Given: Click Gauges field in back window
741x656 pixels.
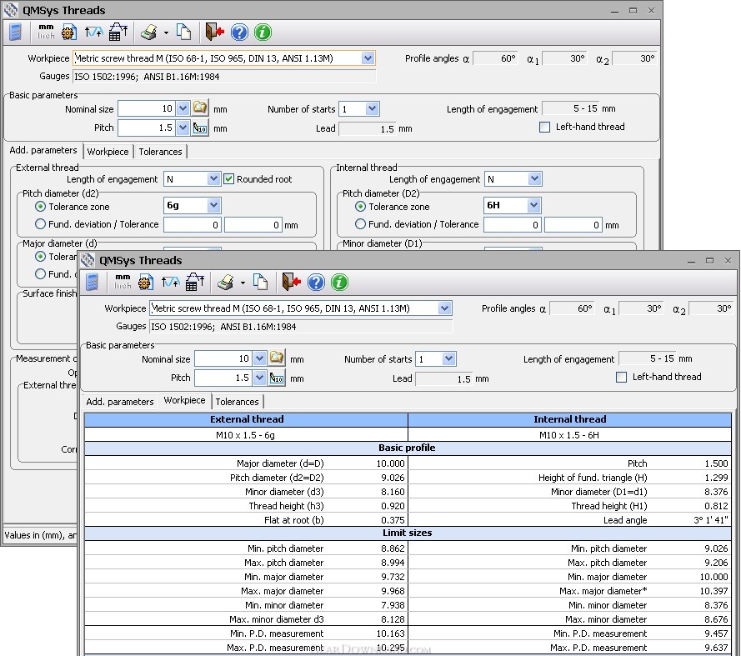Looking at the screenshot, I should 224,77.
